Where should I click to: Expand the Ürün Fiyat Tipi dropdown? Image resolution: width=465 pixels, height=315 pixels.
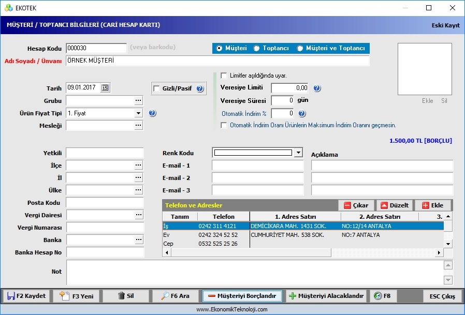[138, 113]
